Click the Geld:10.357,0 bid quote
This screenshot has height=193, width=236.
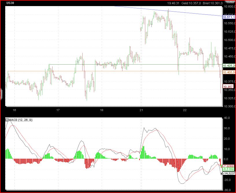191,3
